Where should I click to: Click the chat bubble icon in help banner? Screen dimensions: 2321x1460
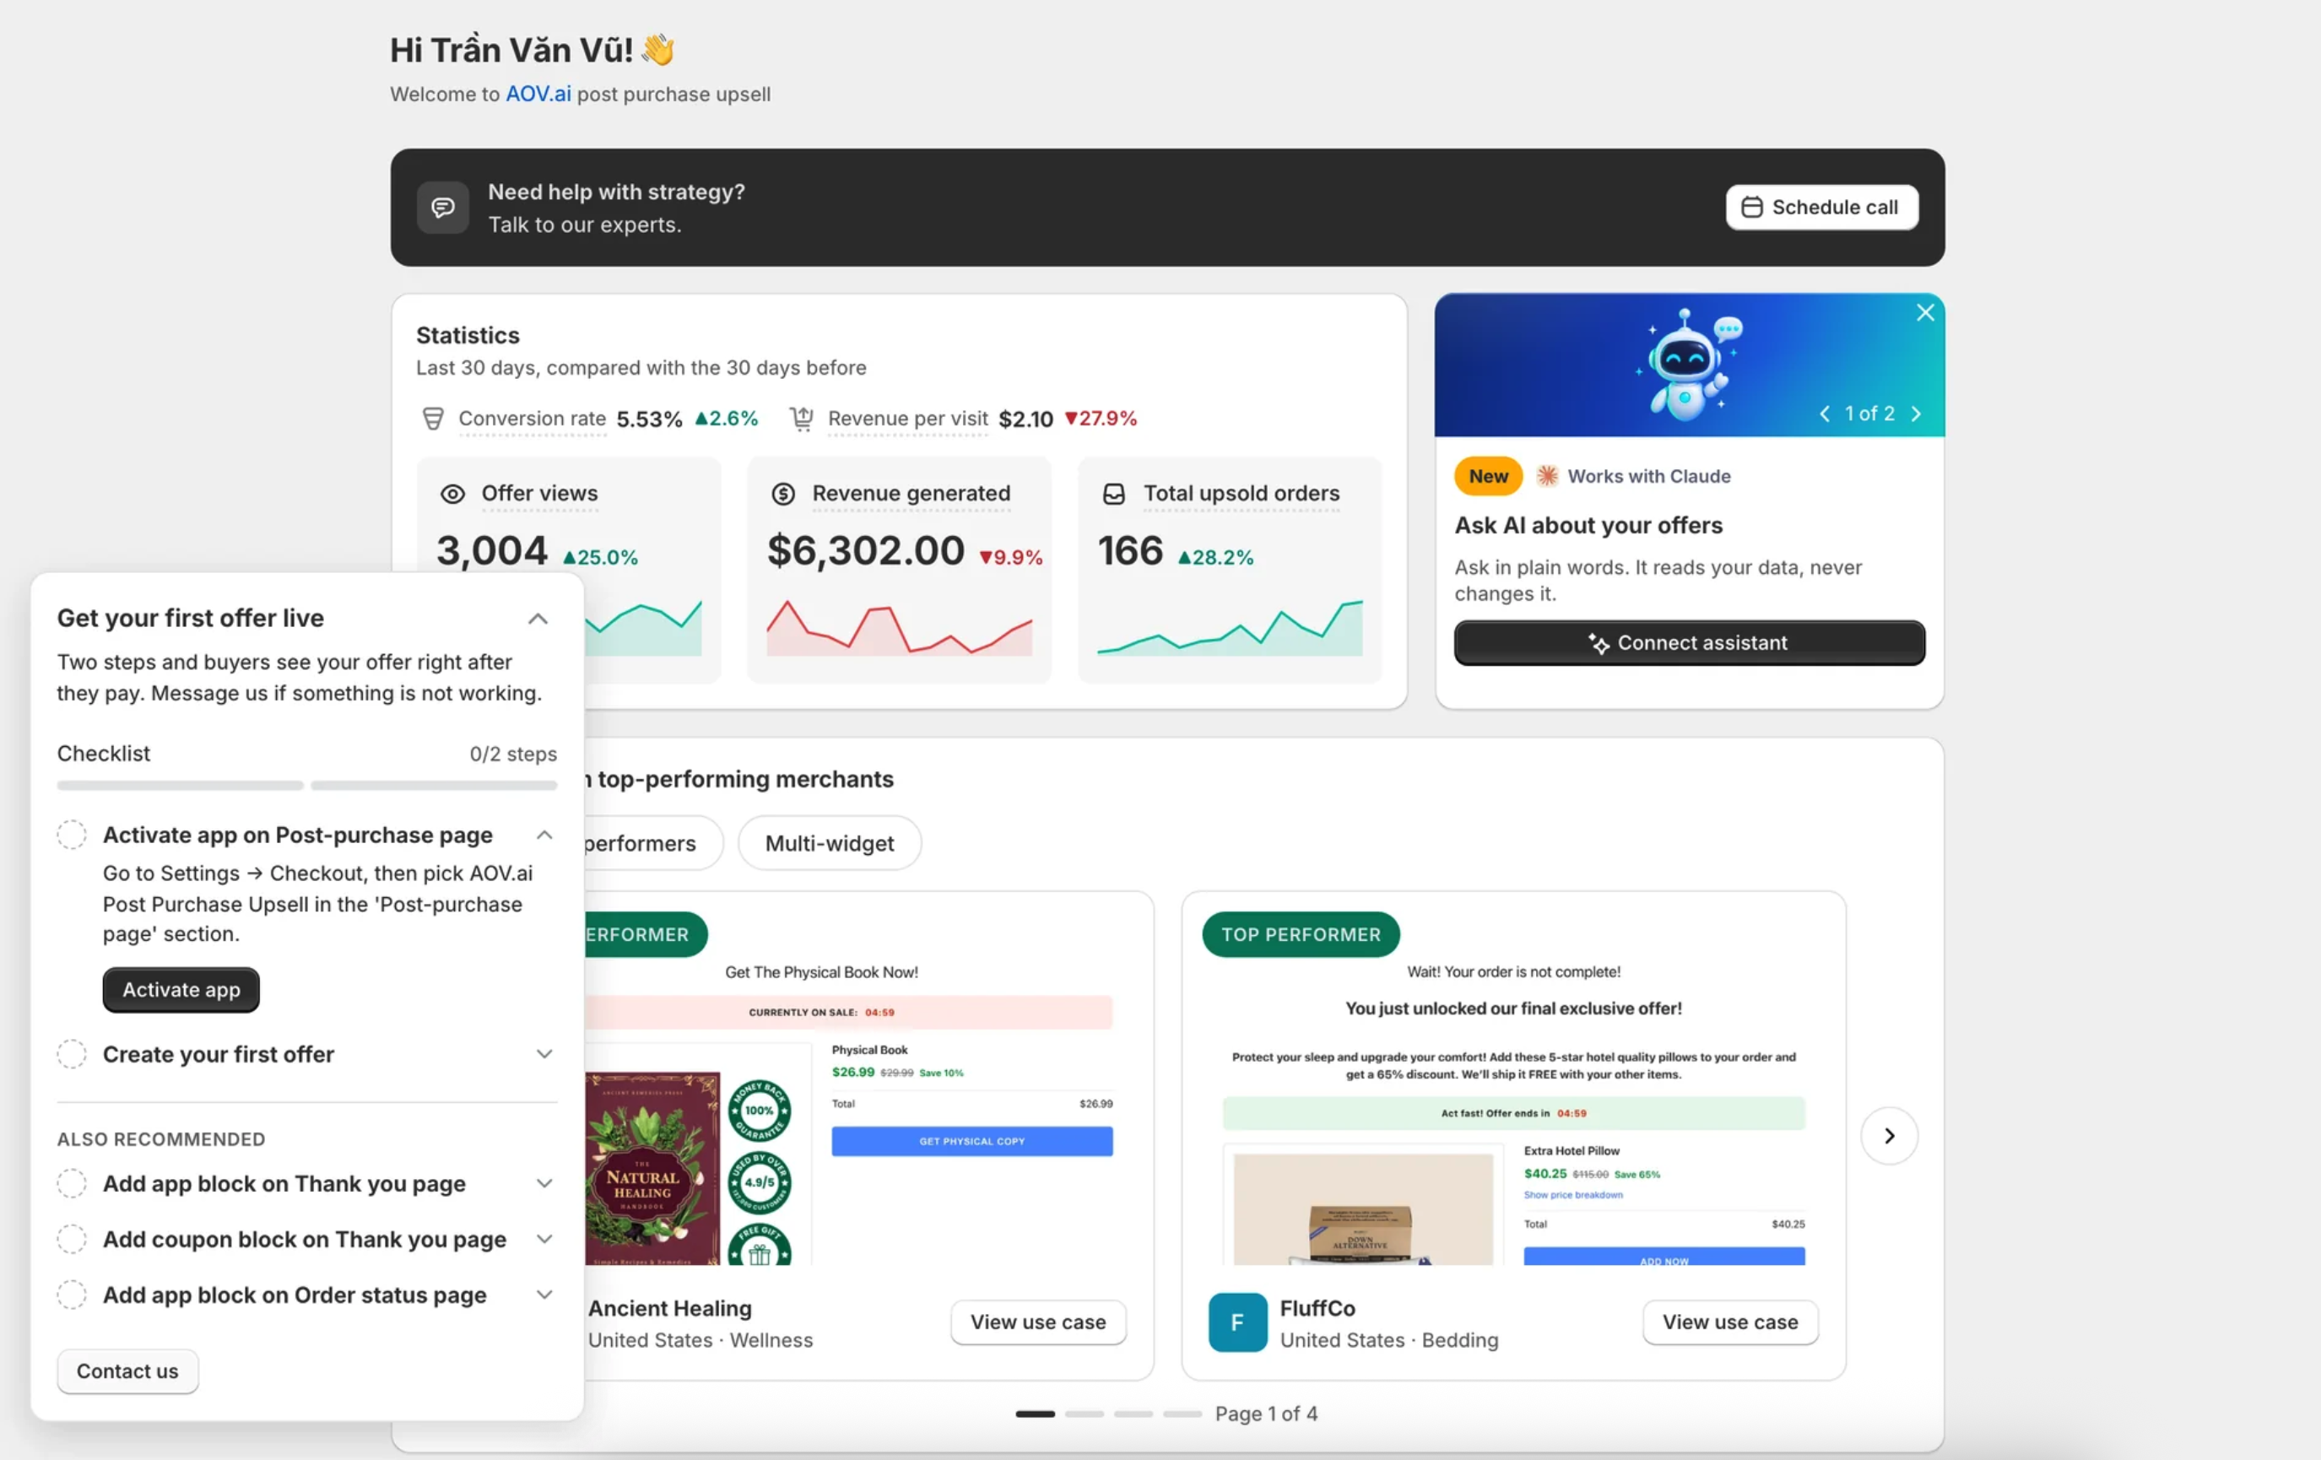coord(442,208)
